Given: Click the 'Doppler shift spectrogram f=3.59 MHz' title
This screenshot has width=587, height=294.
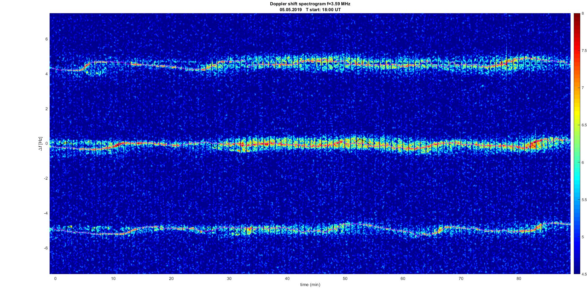Looking at the screenshot, I should 310,4.
